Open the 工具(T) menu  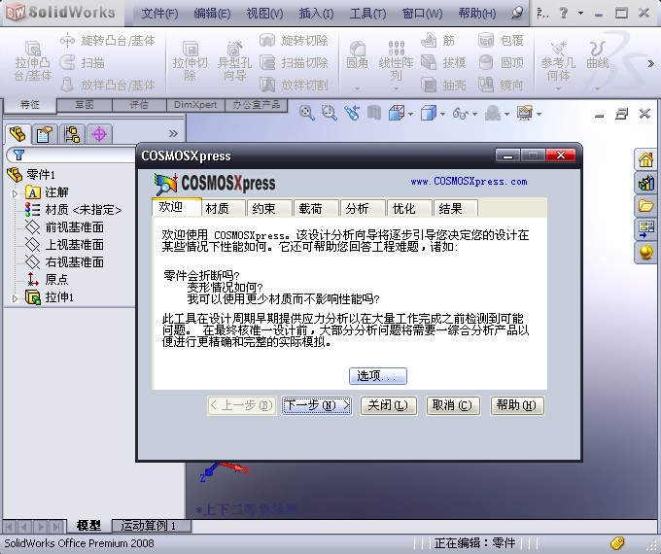coord(367,14)
